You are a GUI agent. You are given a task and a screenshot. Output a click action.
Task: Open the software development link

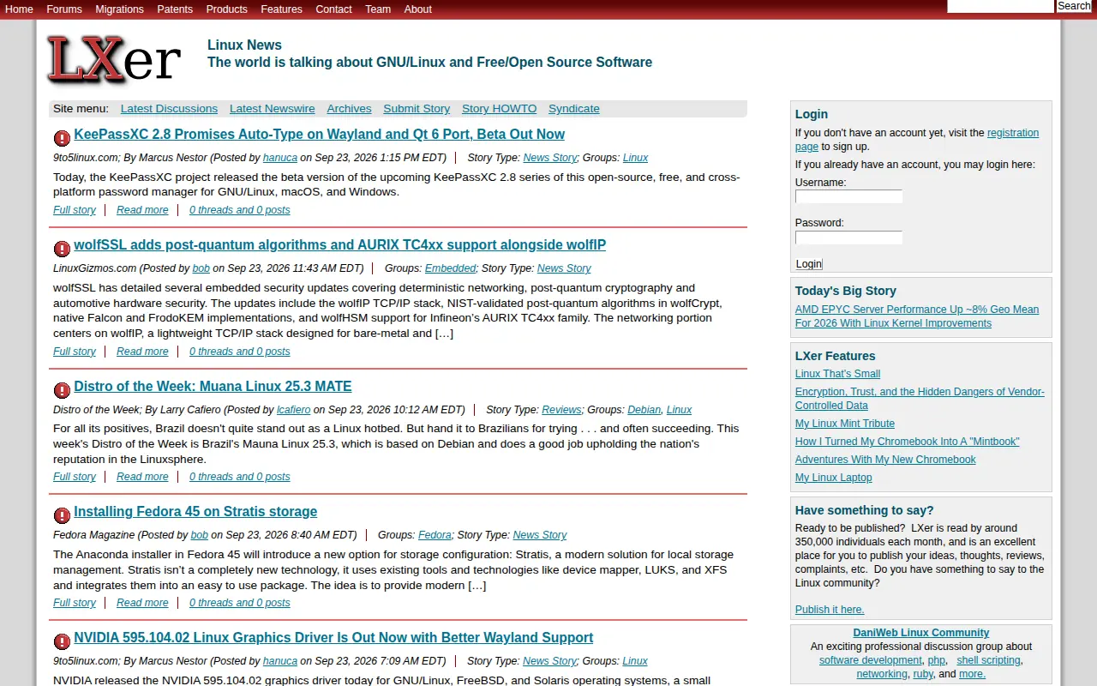pos(871,660)
